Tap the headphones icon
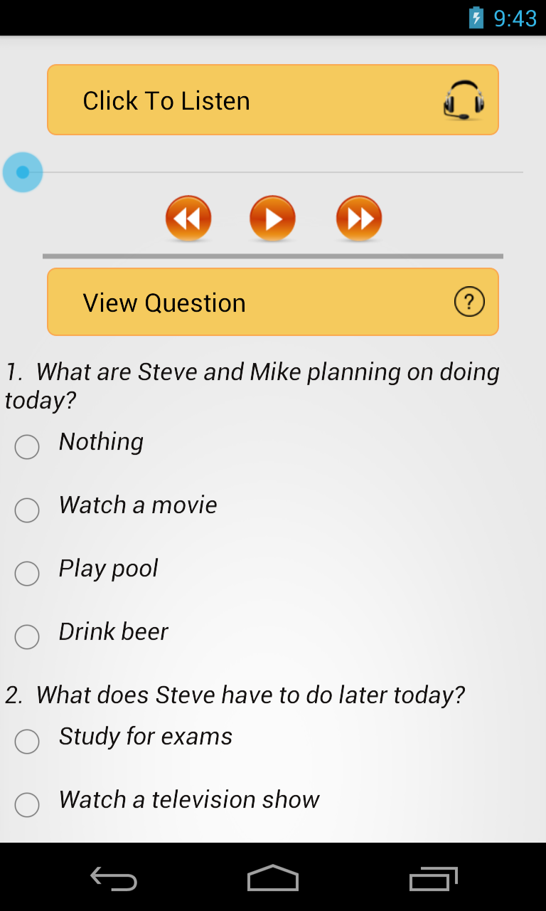 click(x=464, y=100)
